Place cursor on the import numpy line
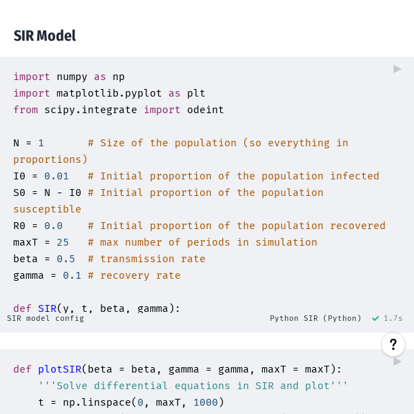This screenshot has height=414, width=414. point(69,77)
